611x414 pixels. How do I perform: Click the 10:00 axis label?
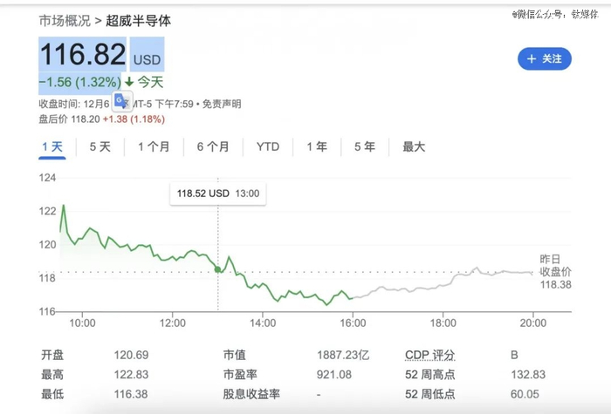[x=82, y=323]
